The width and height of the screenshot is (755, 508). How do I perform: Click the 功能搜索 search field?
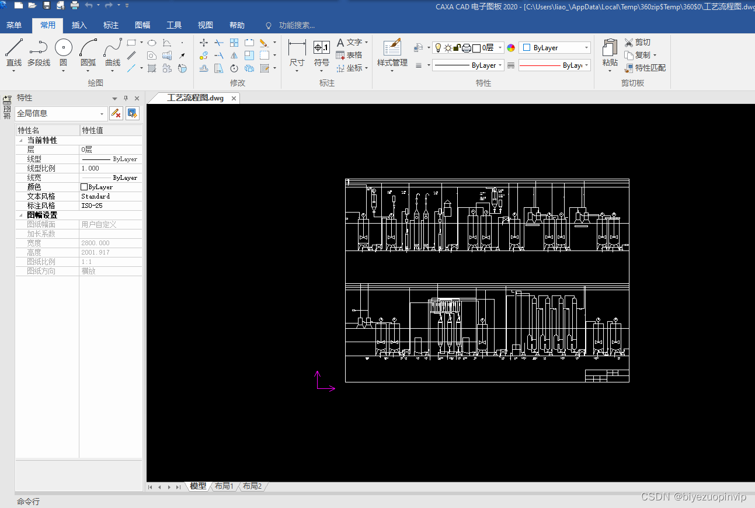tap(297, 25)
